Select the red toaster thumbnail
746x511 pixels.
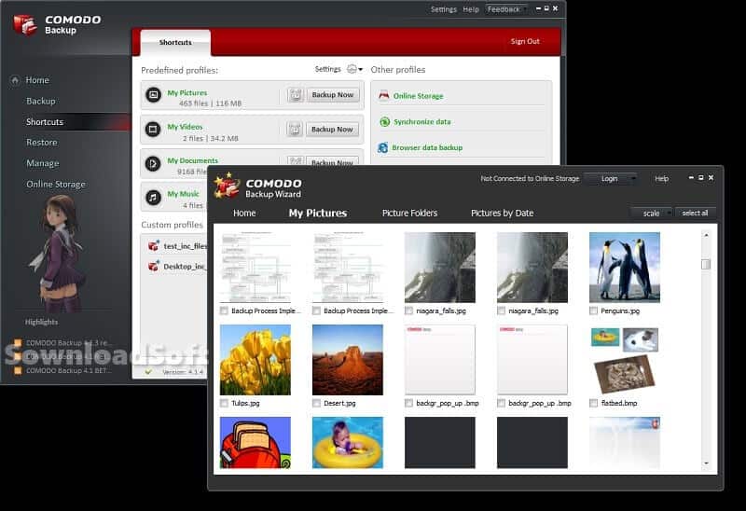256,443
